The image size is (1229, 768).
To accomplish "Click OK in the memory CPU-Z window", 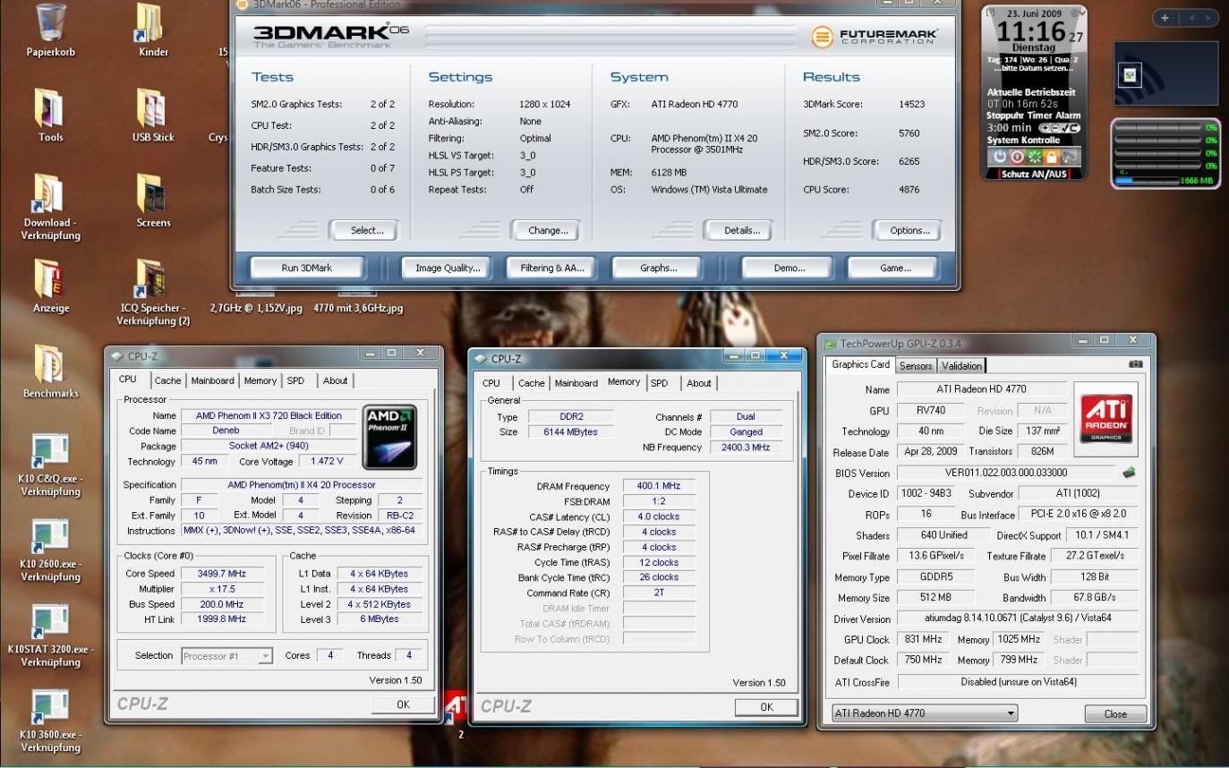I will pos(766,707).
